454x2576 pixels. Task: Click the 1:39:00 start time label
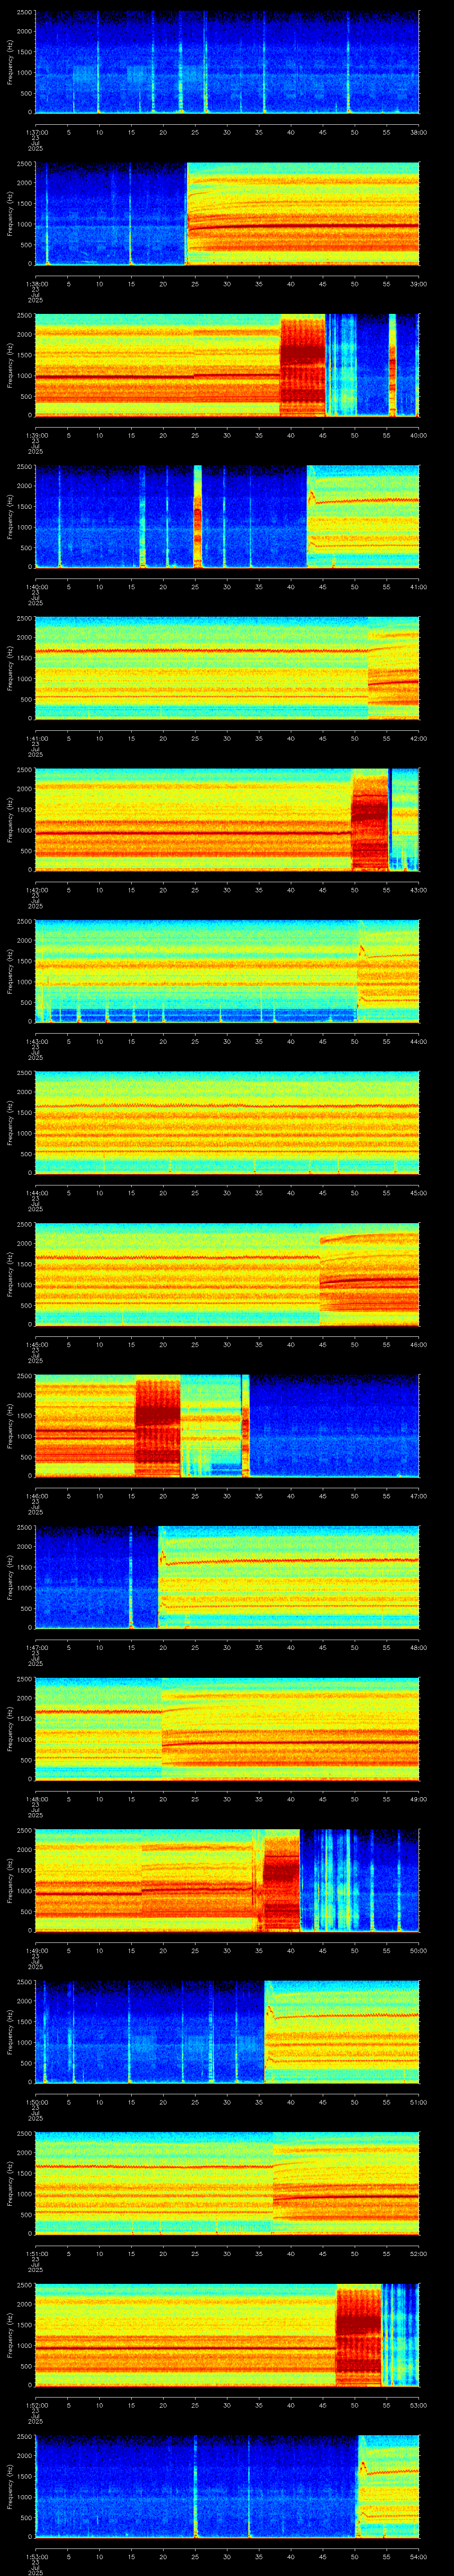click(37, 435)
